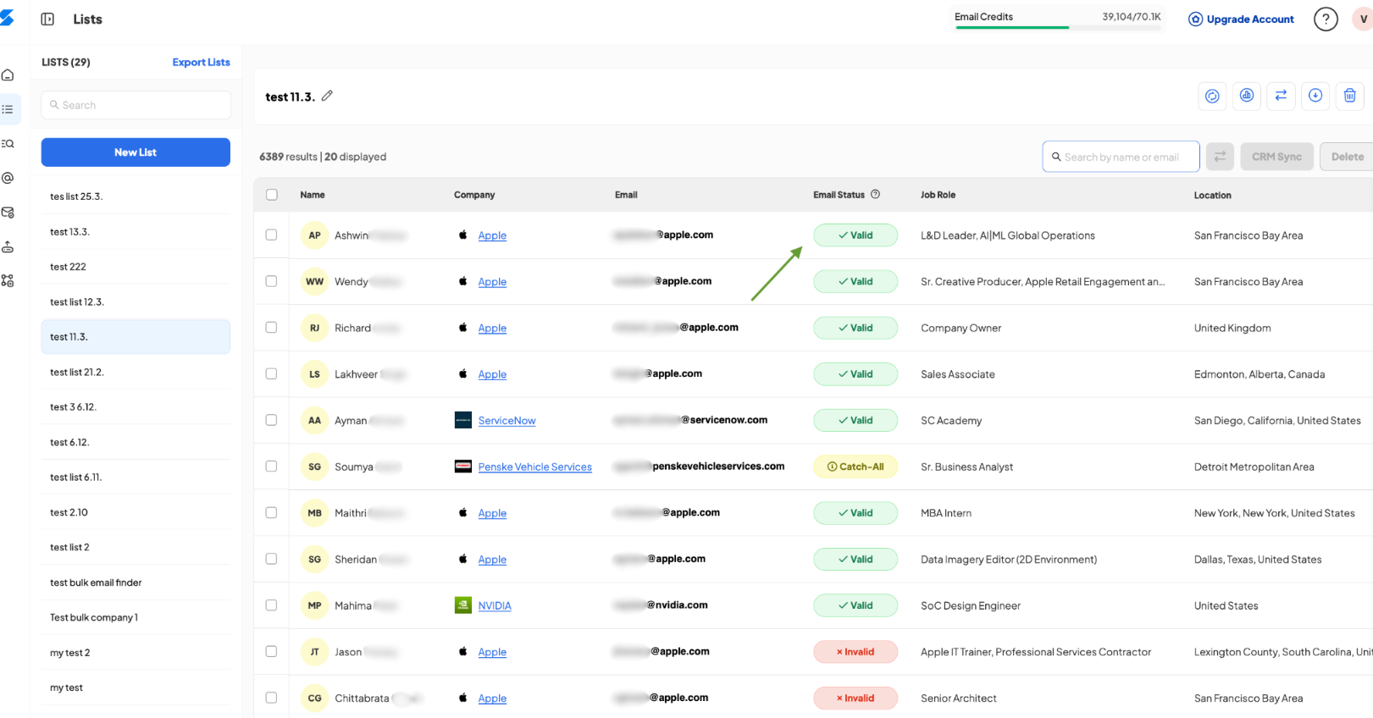This screenshot has height=718, width=1373.
Task: Check the box for Soumya's row
Action: pos(271,466)
